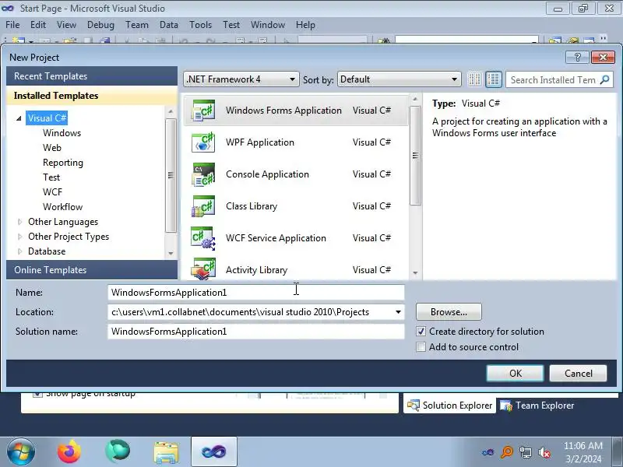Image resolution: width=623 pixels, height=467 pixels.
Task: Switch to medium icons list view
Action: point(494,79)
